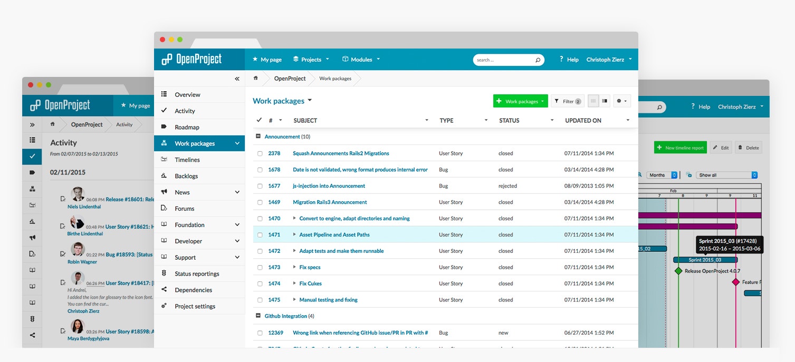Viewport: 795px width, 362px height.
Task: Tick the checkbox for work package 12369
Action: pos(260,333)
